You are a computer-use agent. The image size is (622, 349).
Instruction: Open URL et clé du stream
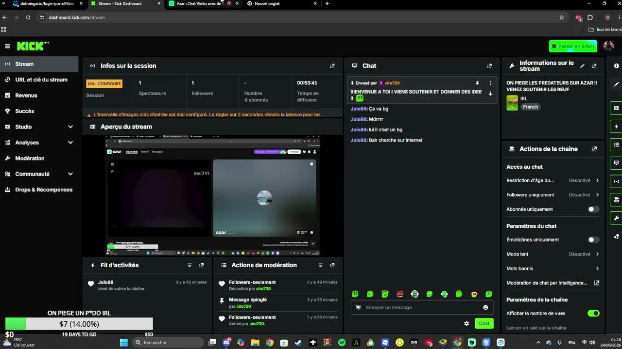[39, 79]
